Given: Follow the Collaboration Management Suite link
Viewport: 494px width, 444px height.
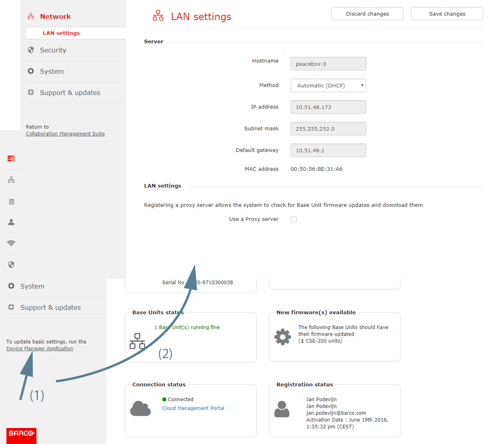Looking at the screenshot, I should [65, 134].
